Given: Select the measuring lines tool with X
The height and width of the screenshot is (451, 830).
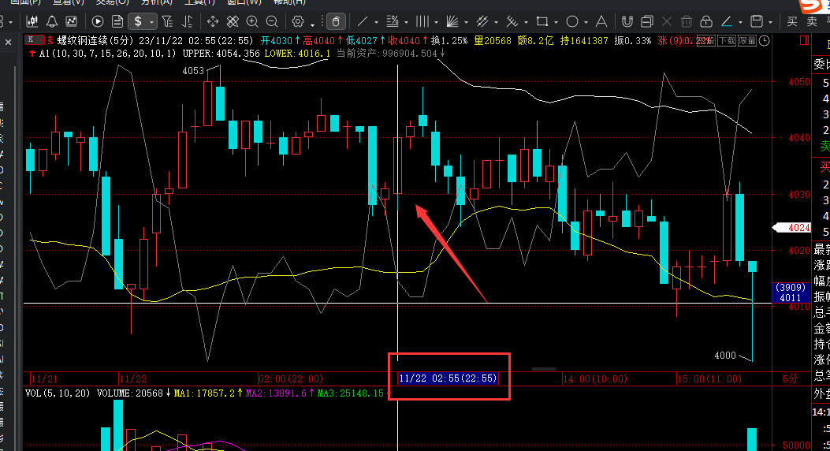Looking at the screenshot, I should tap(512, 22).
